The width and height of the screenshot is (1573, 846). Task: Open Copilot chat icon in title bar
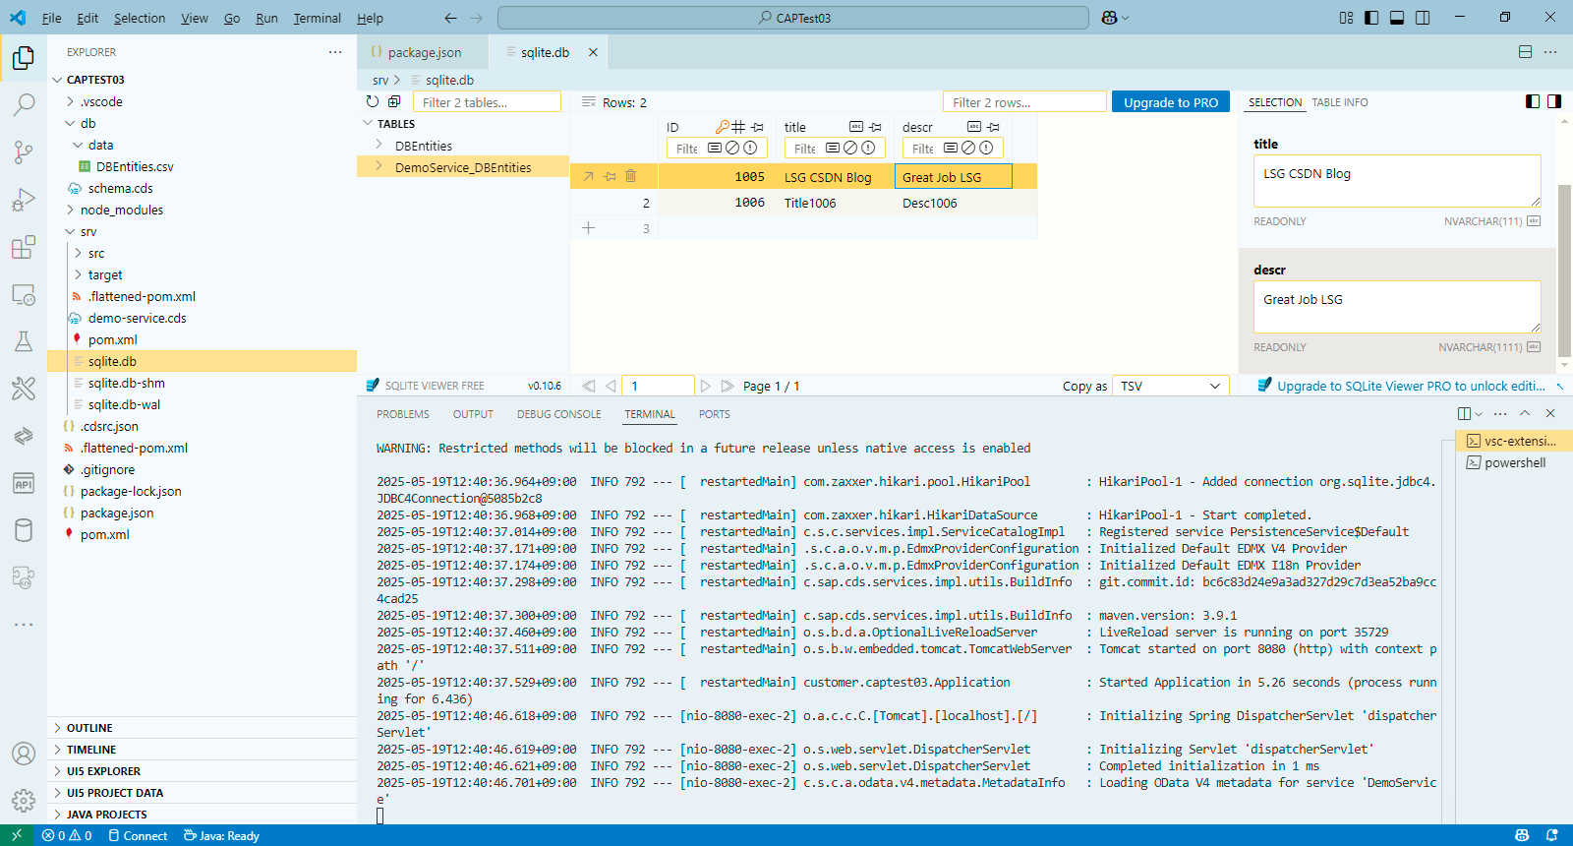[1110, 18]
